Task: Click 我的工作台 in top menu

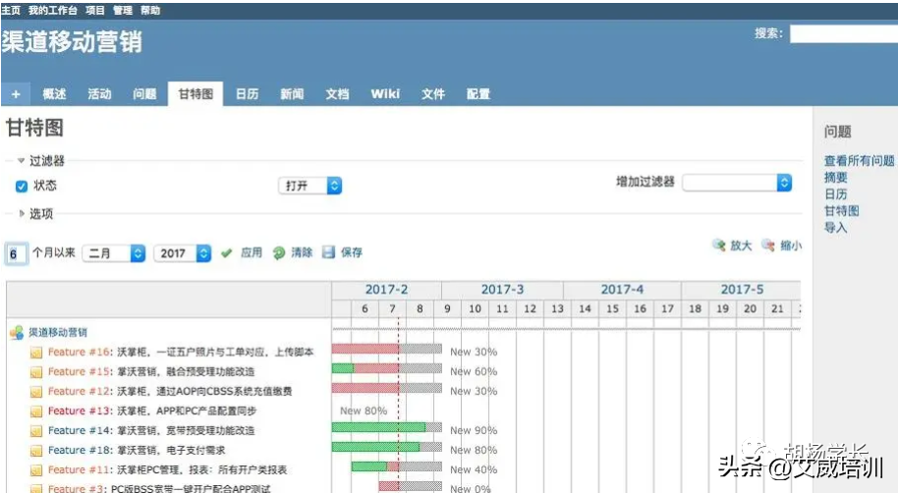Action: click(53, 10)
